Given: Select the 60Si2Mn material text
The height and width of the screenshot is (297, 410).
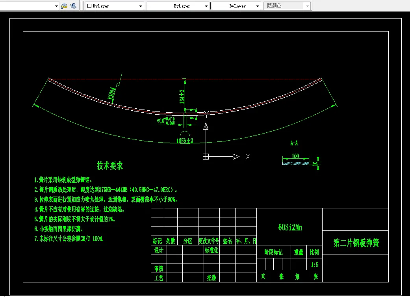Looking at the screenshot, I should (x=290, y=227).
